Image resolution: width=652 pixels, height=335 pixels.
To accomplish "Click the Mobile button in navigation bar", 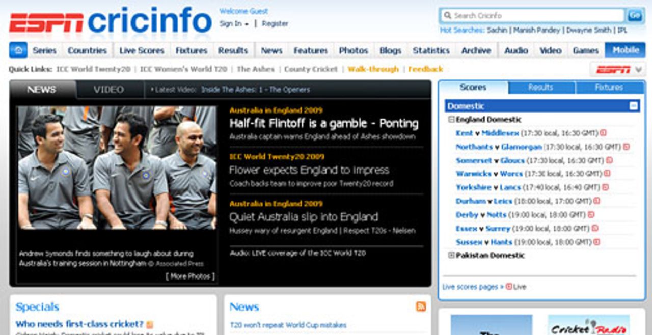I will (x=626, y=50).
